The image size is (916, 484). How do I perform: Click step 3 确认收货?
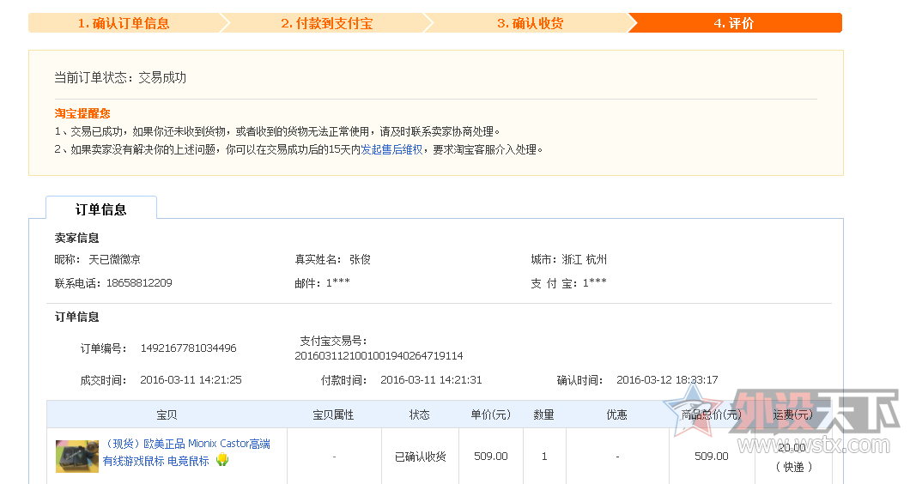click(x=530, y=23)
